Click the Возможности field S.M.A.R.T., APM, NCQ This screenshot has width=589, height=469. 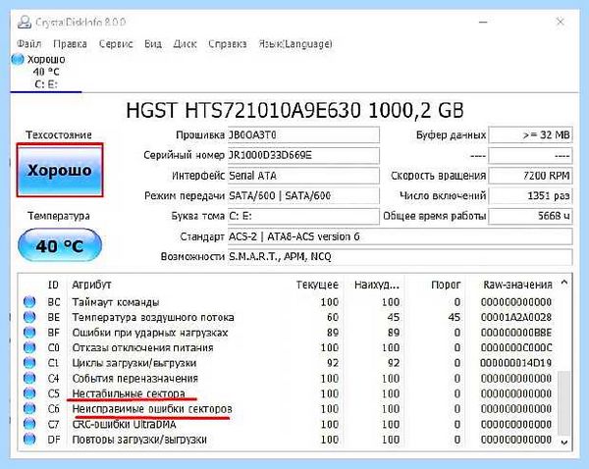pos(401,257)
